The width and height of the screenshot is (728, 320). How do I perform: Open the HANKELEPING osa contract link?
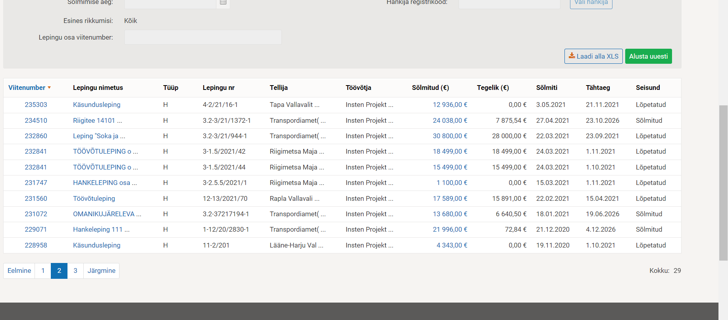point(105,183)
